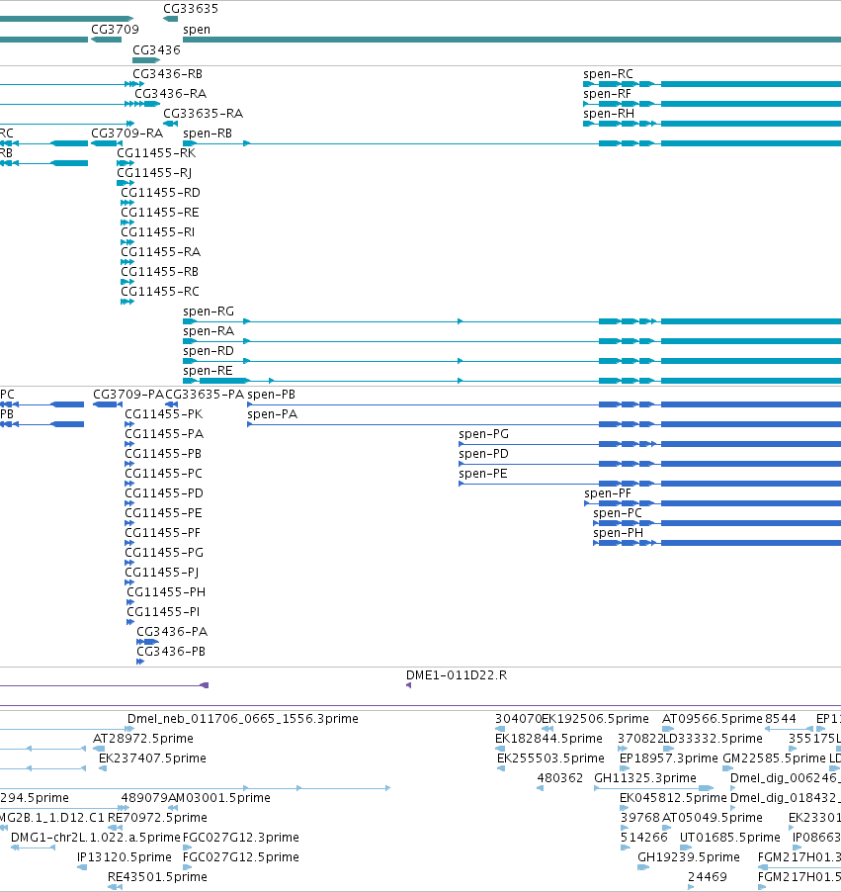Select the spen-RH transcript label
Screen dimensions: 841x892
pyautogui.click(x=609, y=114)
